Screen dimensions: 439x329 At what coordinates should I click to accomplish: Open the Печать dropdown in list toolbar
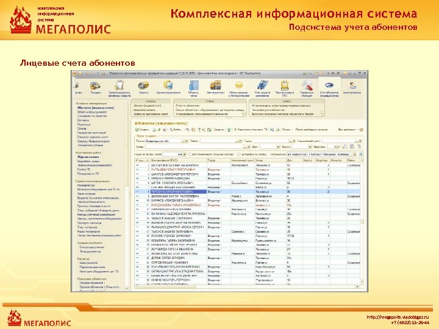point(287,130)
